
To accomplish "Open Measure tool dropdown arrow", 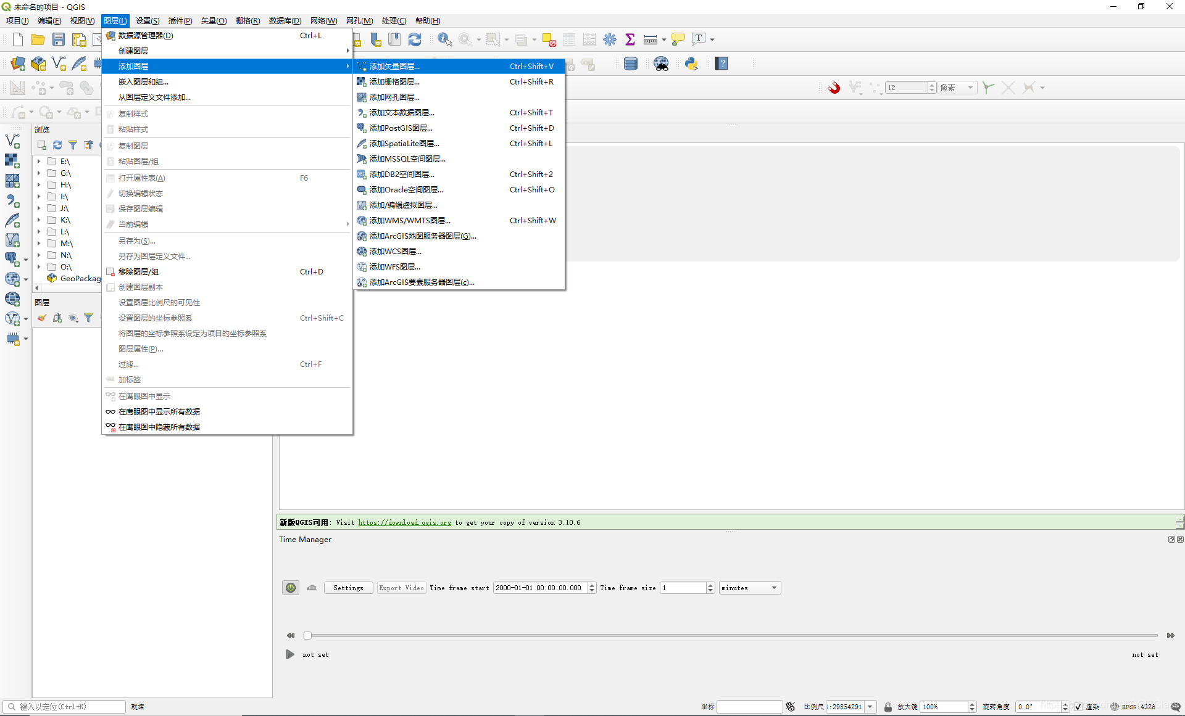I will point(664,39).
